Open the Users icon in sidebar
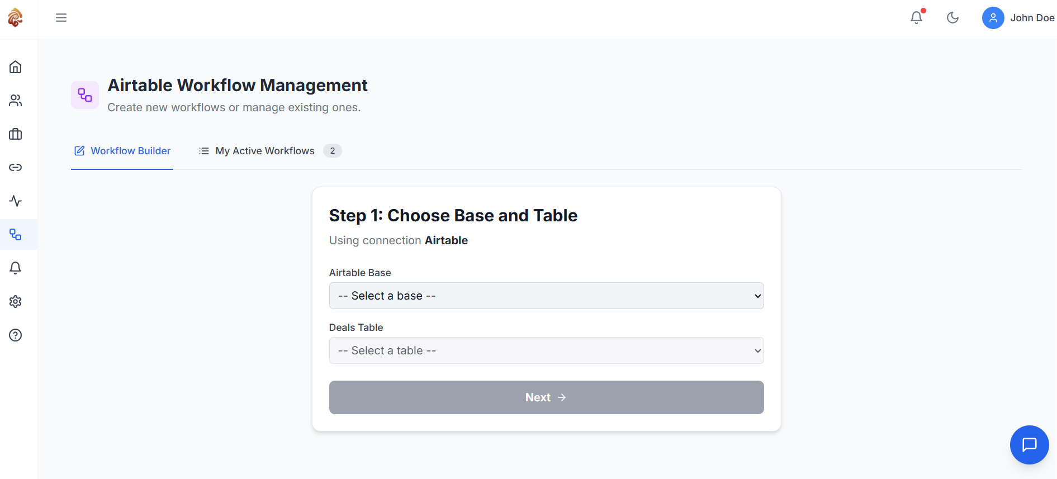The width and height of the screenshot is (1057, 479). point(16,101)
